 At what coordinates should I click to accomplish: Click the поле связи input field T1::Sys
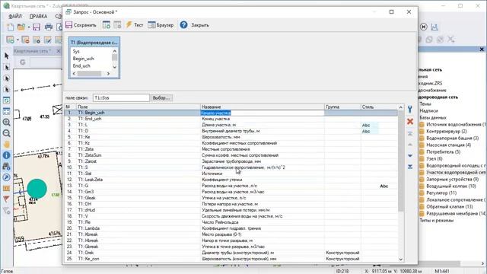click(x=121, y=97)
